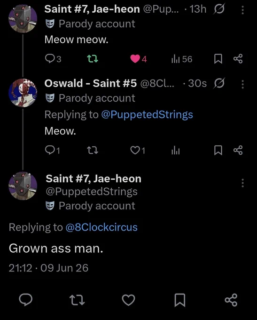Share the 'Meow meow.' tweet
The height and width of the screenshot is (320, 257).
point(238,59)
